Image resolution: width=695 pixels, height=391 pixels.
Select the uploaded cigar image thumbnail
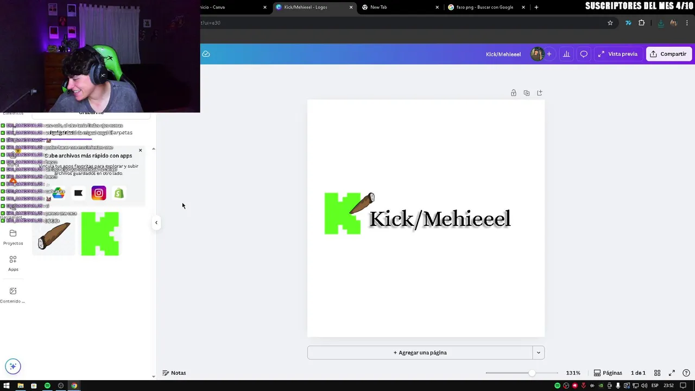pyautogui.click(x=54, y=234)
